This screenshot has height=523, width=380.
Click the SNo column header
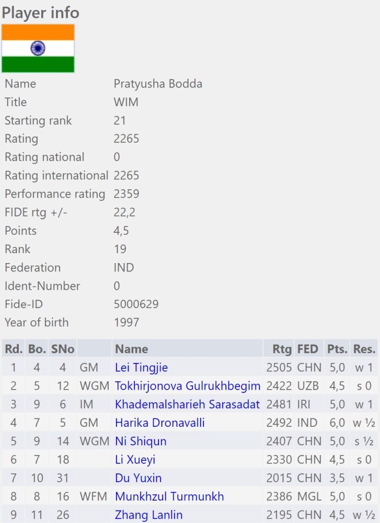63,349
